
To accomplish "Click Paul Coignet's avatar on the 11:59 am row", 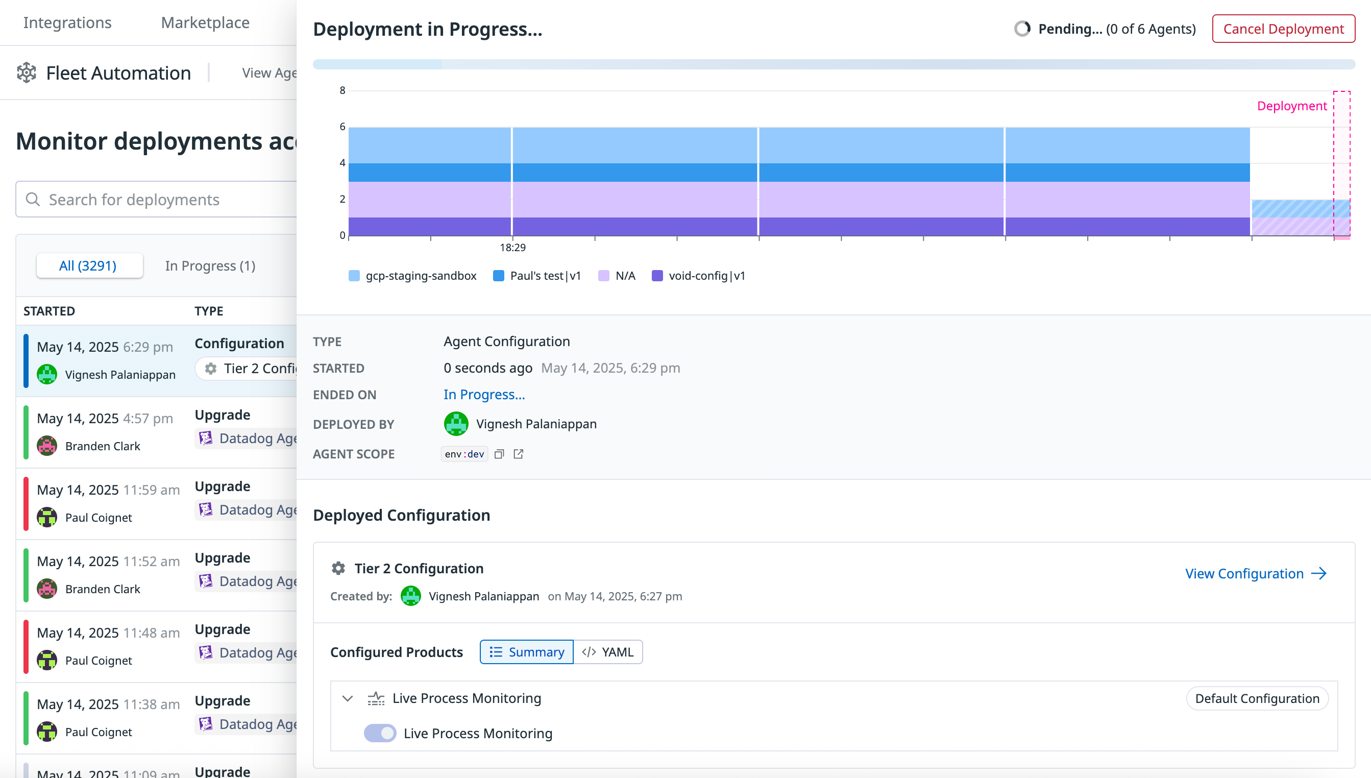I will tap(47, 517).
